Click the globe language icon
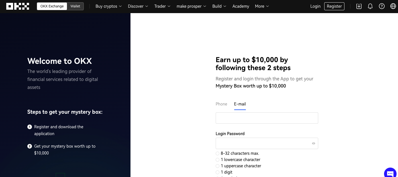 coord(393,6)
